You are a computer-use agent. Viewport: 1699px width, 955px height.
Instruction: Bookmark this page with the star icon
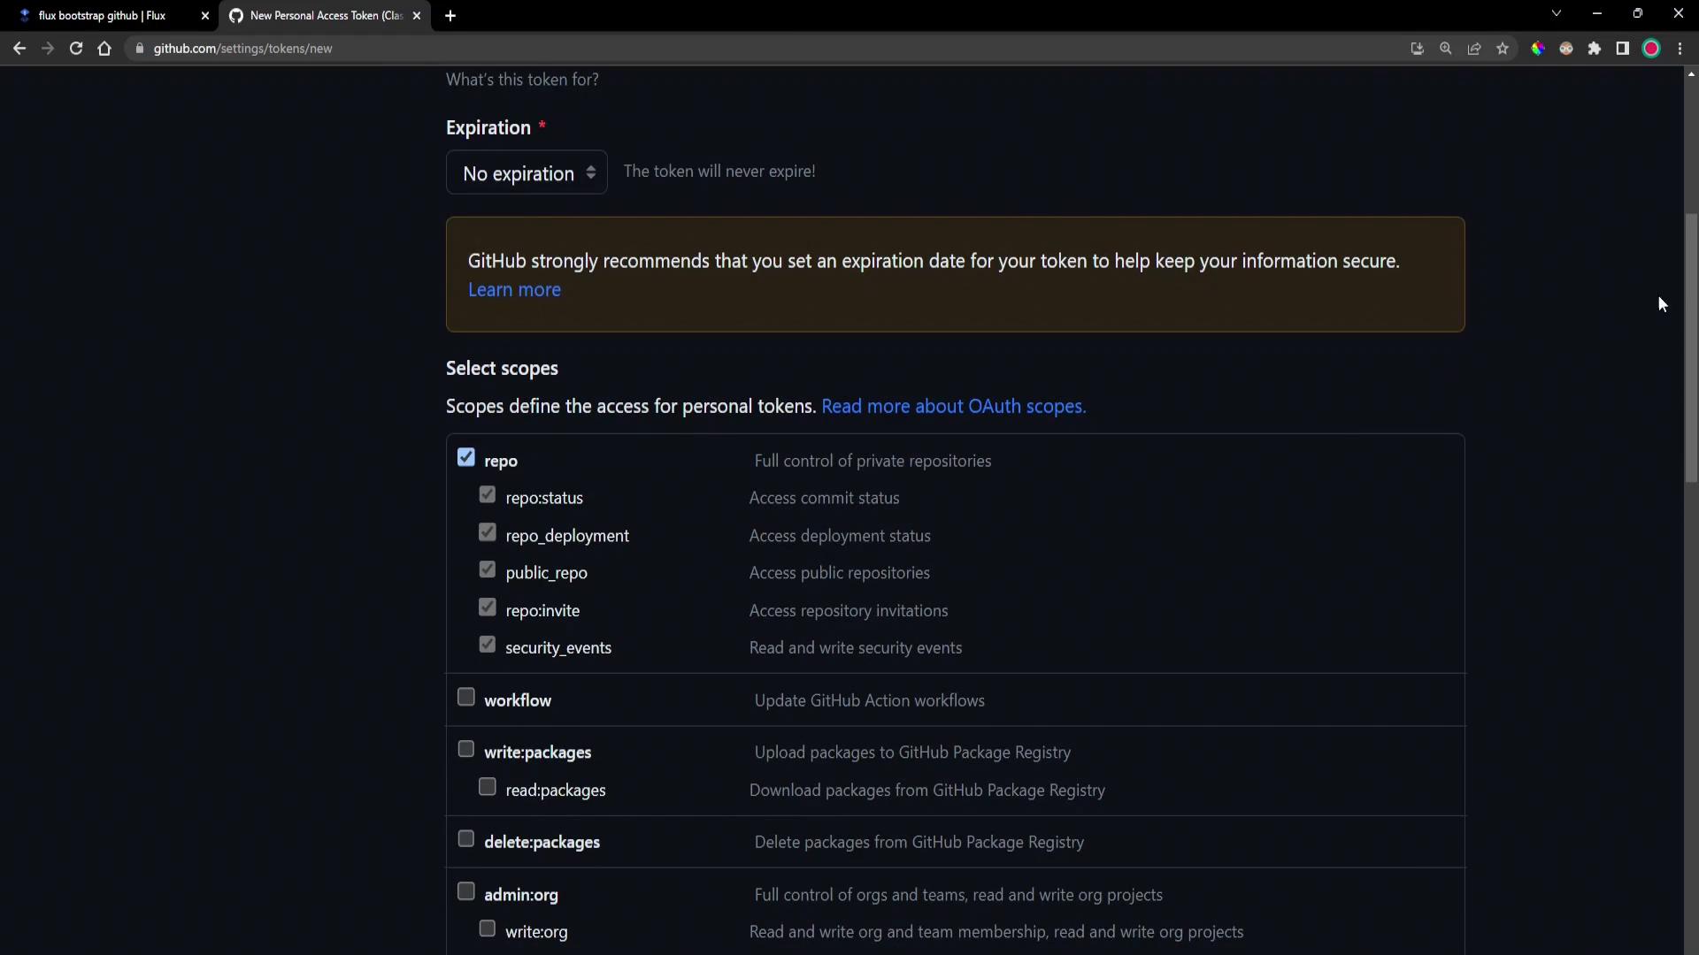coord(1502,49)
